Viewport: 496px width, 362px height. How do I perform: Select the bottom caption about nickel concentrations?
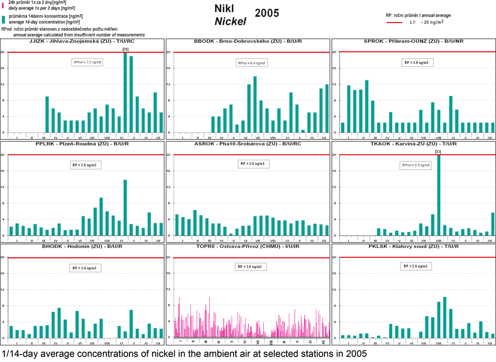click(x=184, y=353)
